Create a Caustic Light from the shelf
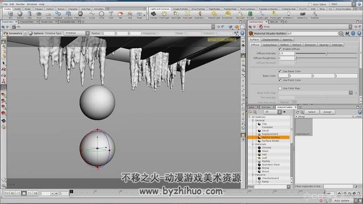The image size is (363, 204). pos(262,15)
